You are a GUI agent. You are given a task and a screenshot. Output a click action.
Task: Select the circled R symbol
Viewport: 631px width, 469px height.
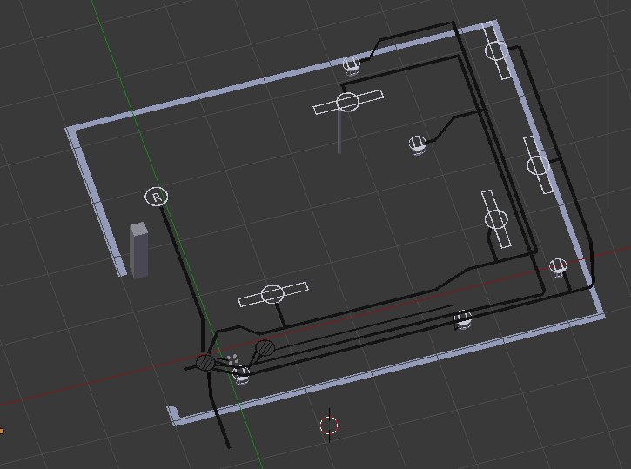click(x=156, y=197)
